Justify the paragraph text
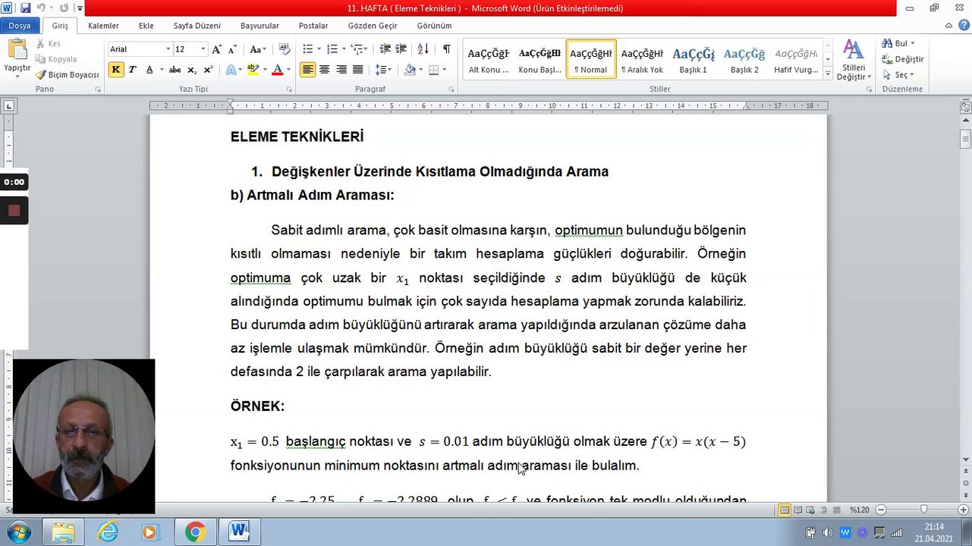This screenshot has width=972, height=546. pos(357,70)
